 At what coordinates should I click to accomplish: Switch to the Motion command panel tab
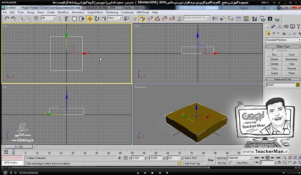[286, 26]
